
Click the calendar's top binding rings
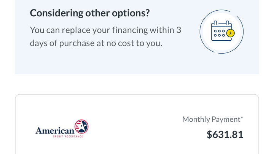pos(221,23)
